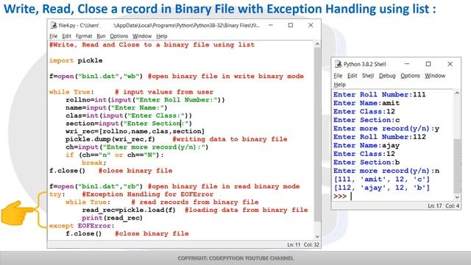Click the file4.py window's Python icon
This screenshot has width=471, height=265.
(54, 25)
